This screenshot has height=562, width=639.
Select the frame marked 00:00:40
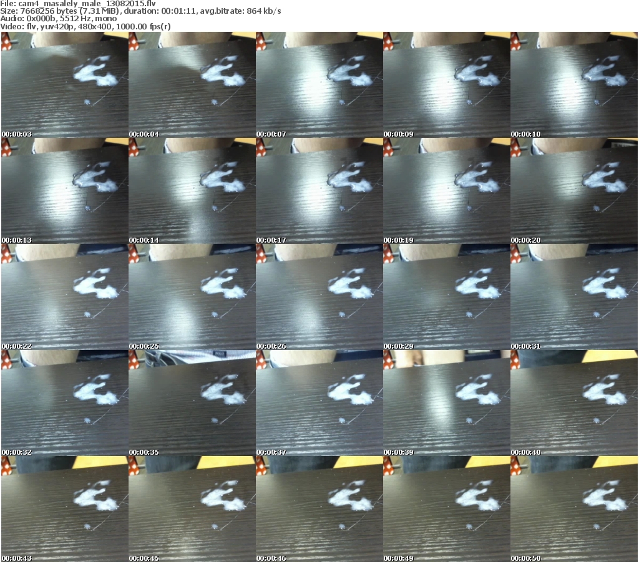click(x=574, y=403)
